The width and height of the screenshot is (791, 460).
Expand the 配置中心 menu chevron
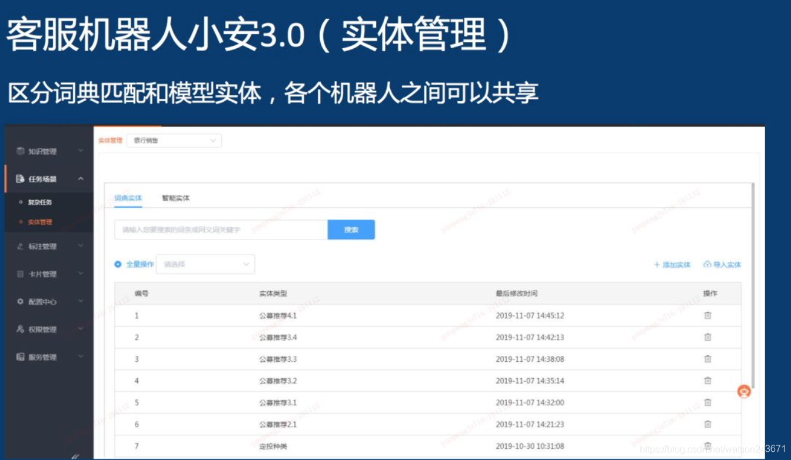(x=81, y=302)
